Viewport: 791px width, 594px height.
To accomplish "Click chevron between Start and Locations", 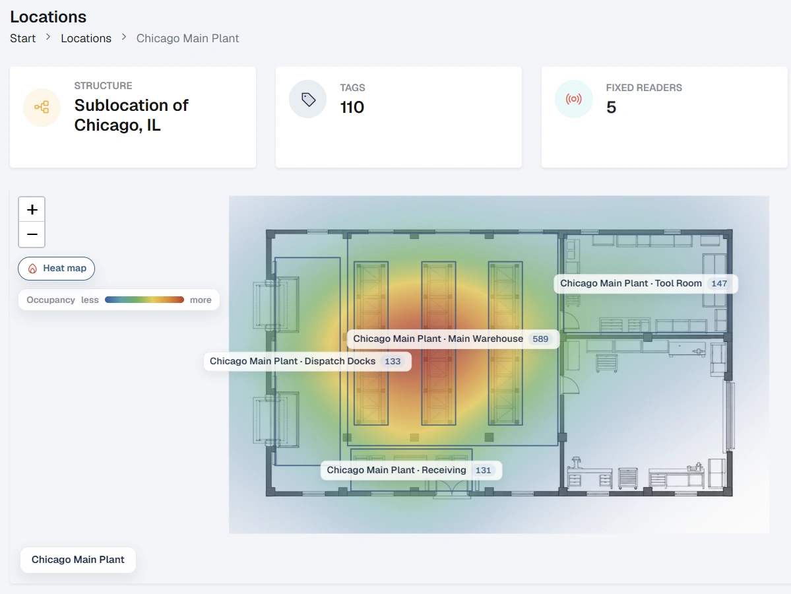I will point(48,37).
